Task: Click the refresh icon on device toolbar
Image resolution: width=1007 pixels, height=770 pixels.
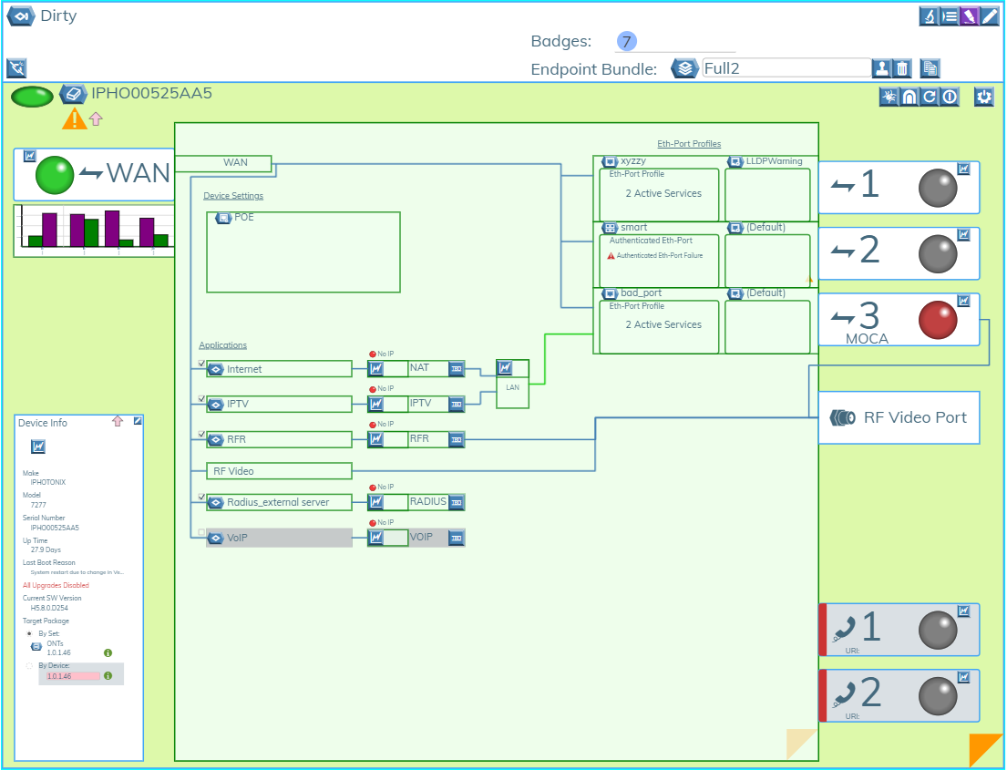Action: (x=930, y=97)
